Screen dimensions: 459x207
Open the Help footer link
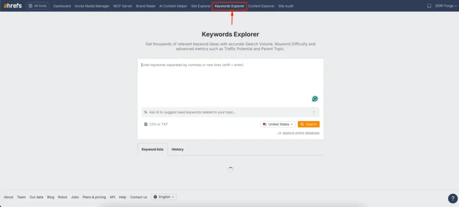(123, 197)
